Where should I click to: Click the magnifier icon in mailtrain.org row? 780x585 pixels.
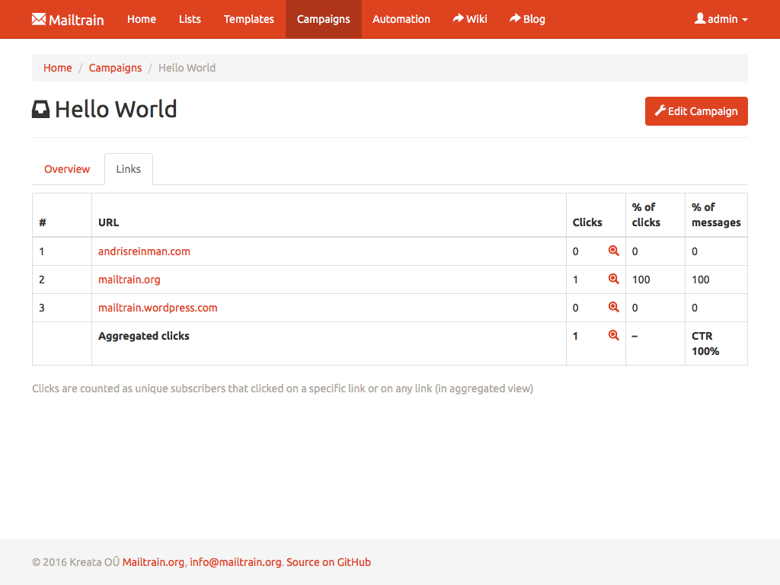pos(613,279)
